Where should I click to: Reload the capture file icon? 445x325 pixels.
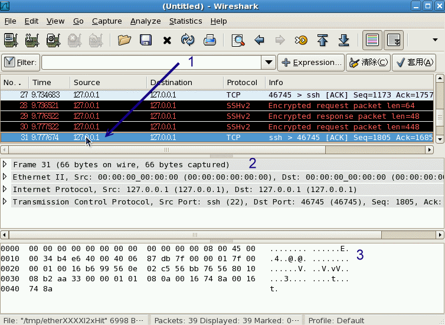click(188, 40)
